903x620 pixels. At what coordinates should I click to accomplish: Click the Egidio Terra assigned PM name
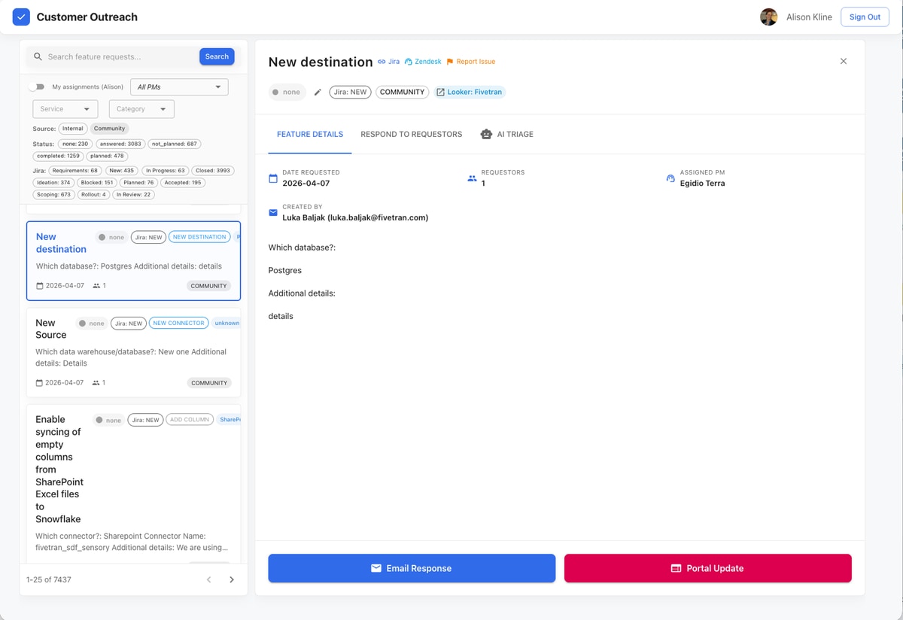(x=703, y=184)
